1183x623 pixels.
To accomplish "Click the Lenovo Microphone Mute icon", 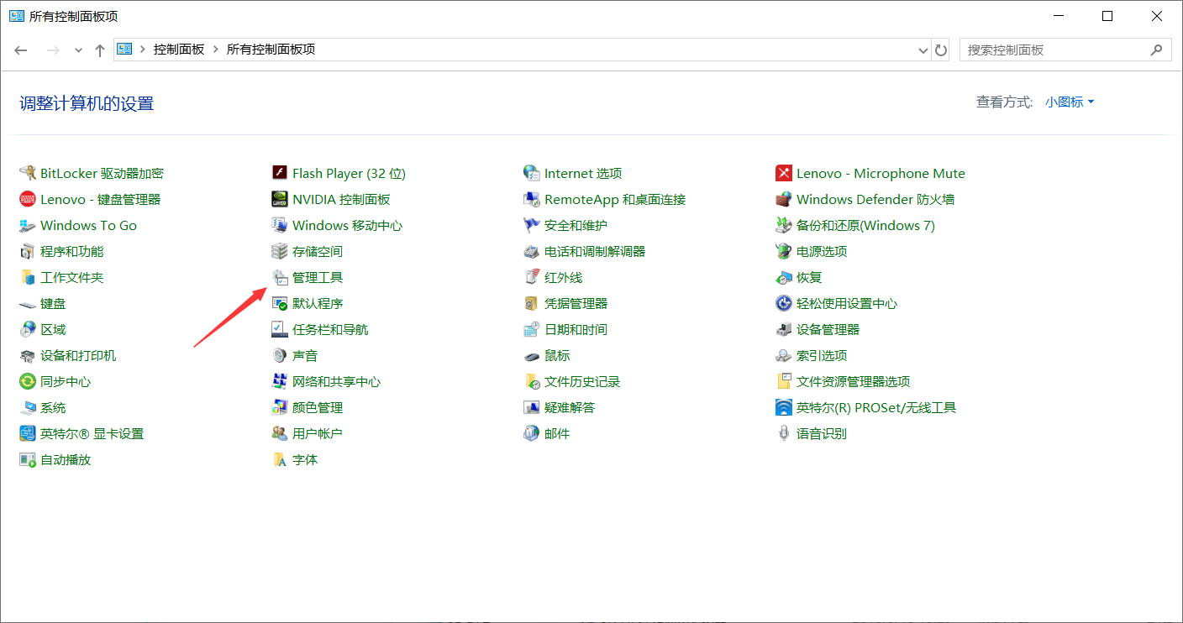I will pyautogui.click(x=784, y=173).
